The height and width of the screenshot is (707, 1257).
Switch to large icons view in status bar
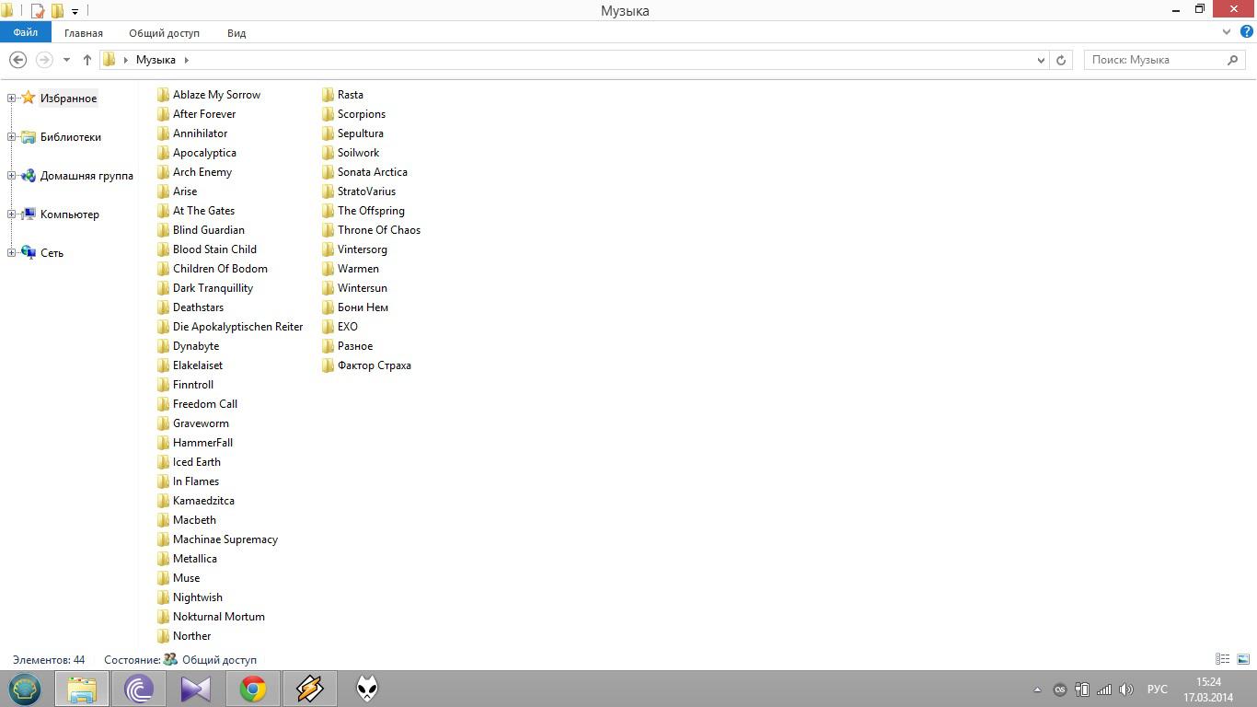coord(1243,659)
